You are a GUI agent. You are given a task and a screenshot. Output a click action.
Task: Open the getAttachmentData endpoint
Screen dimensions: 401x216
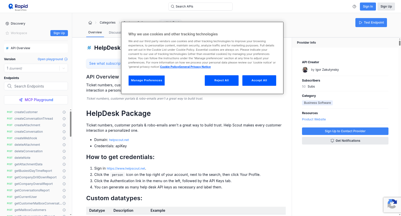pos(28,164)
